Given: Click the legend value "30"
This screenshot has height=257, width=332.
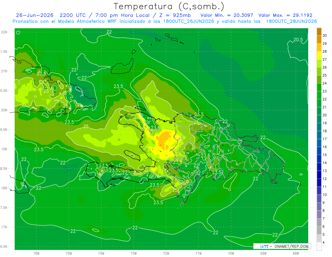Looking at the screenshot, I should [x=325, y=35].
